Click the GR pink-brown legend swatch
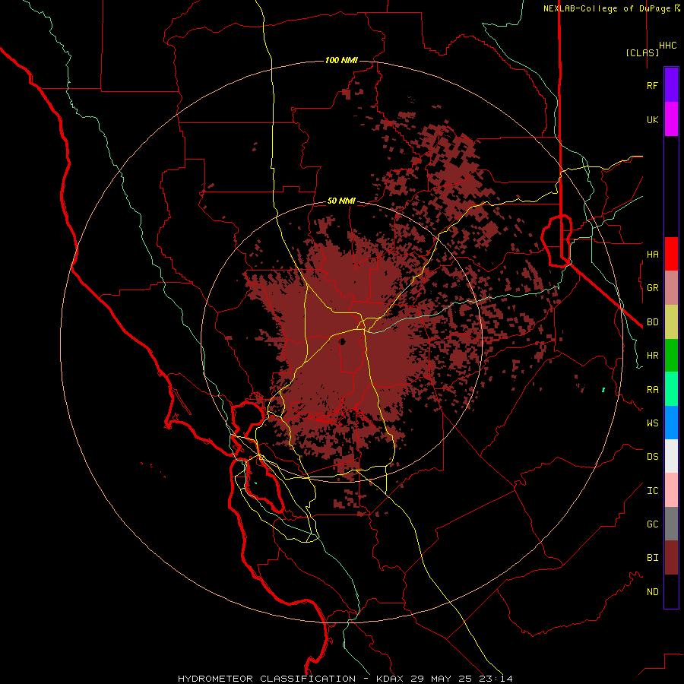This screenshot has height=684, width=684. click(671, 288)
